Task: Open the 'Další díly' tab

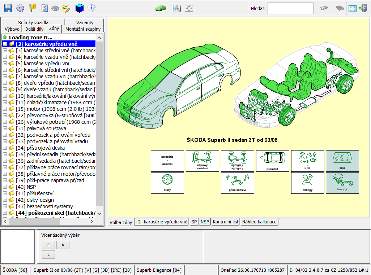Action: [34, 29]
